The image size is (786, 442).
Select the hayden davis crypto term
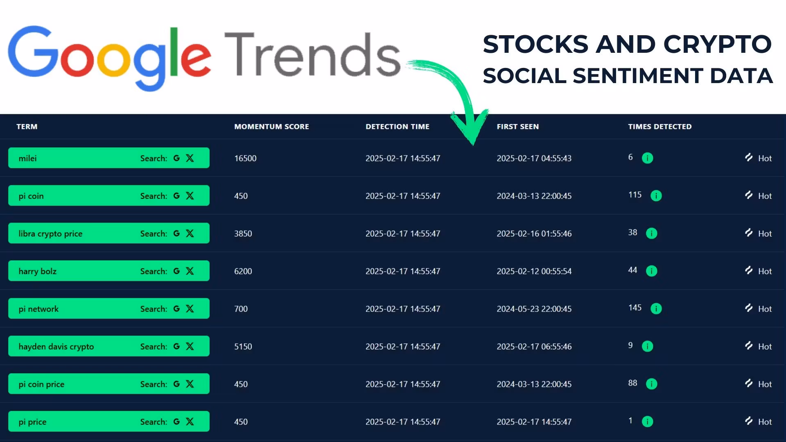click(x=56, y=347)
